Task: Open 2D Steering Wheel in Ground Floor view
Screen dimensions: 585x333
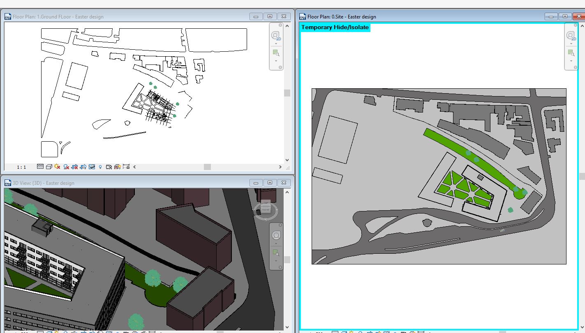Action: pyautogui.click(x=276, y=36)
